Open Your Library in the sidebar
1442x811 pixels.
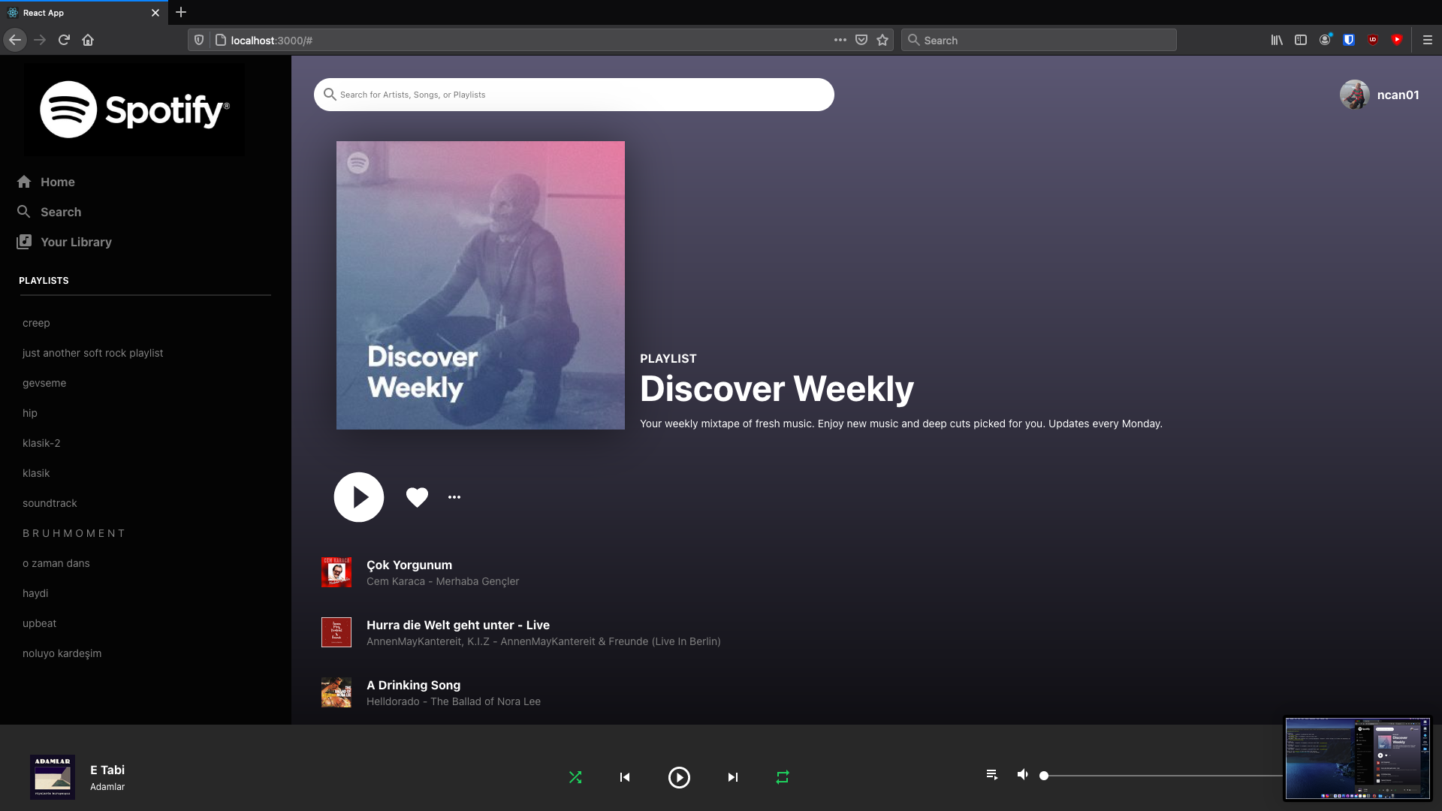[75, 242]
